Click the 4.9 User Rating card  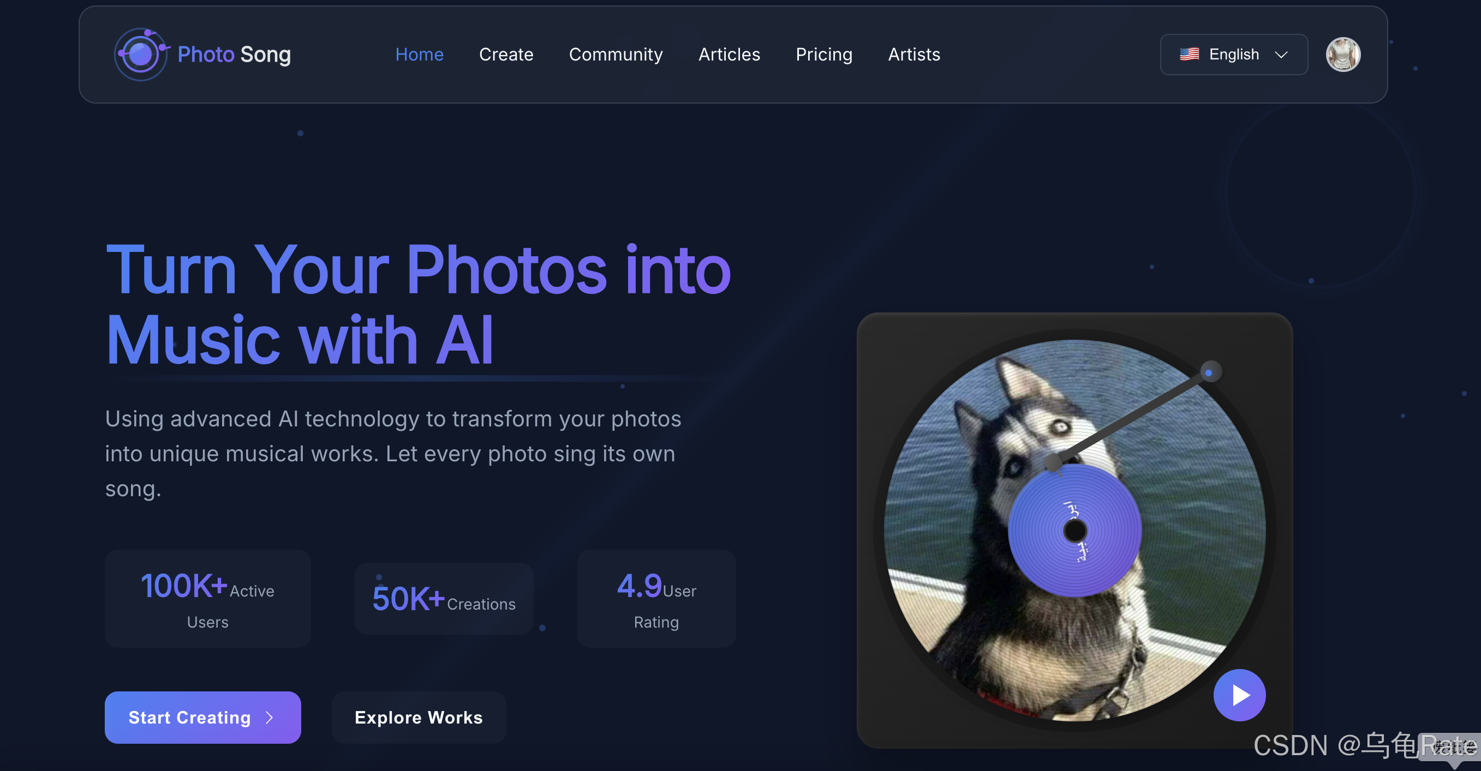coord(656,599)
